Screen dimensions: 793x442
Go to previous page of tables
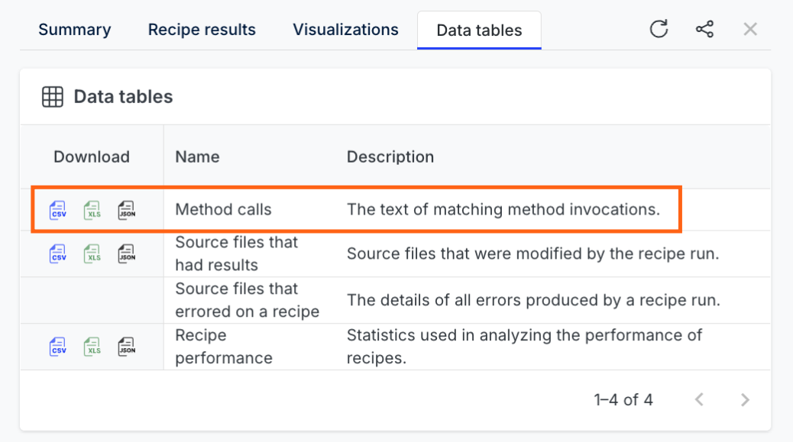click(x=700, y=400)
